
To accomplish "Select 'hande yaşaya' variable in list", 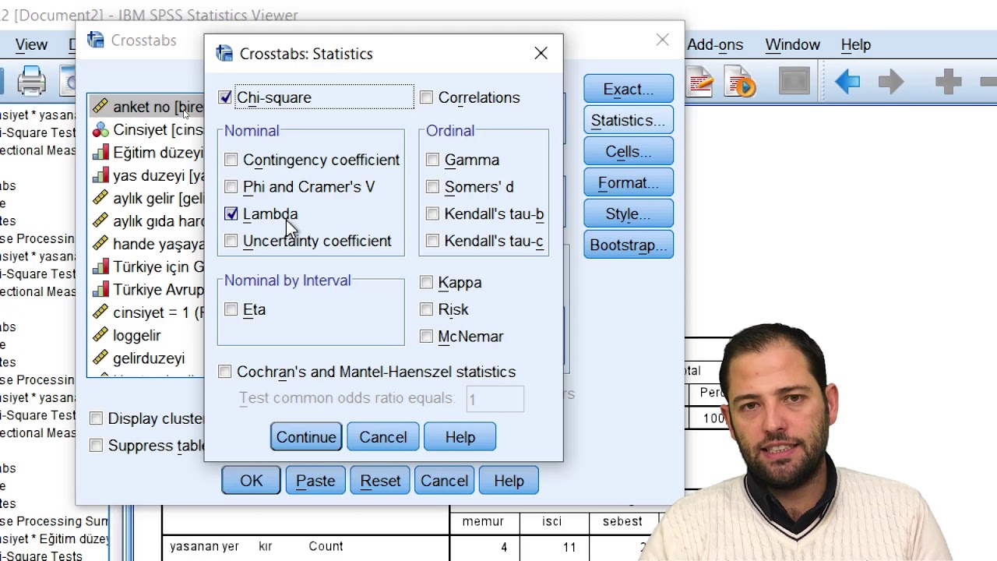I will click(x=146, y=244).
